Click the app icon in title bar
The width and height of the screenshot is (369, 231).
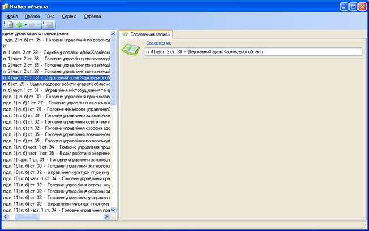click(6, 6)
